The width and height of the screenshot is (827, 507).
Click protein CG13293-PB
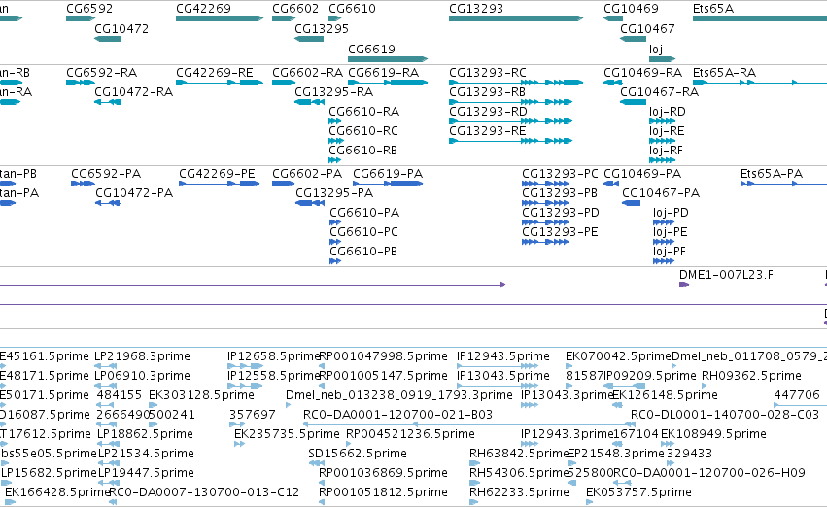(x=559, y=193)
